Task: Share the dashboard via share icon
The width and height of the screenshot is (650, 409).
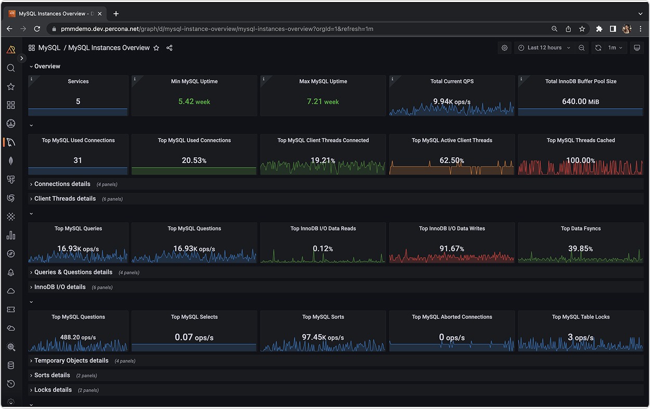Action: (x=170, y=48)
